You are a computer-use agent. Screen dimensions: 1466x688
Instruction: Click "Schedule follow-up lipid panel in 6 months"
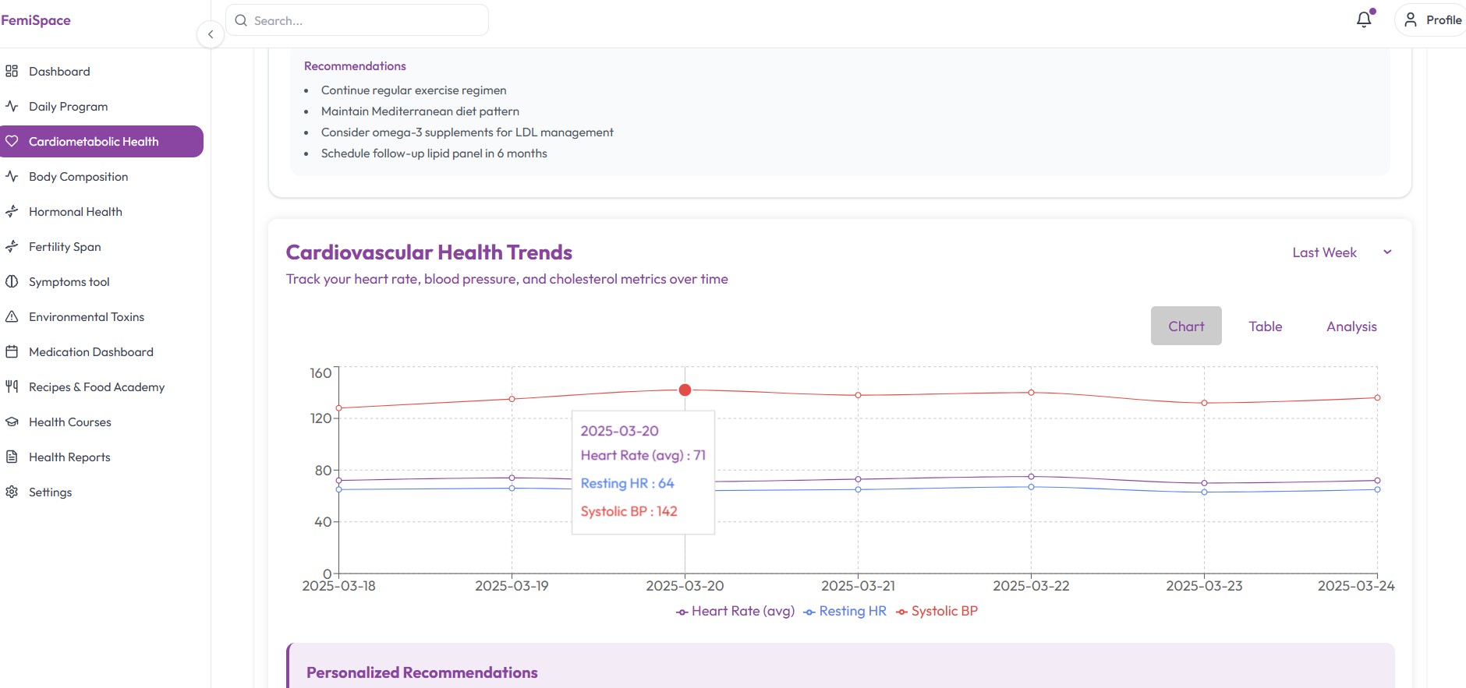click(x=434, y=153)
